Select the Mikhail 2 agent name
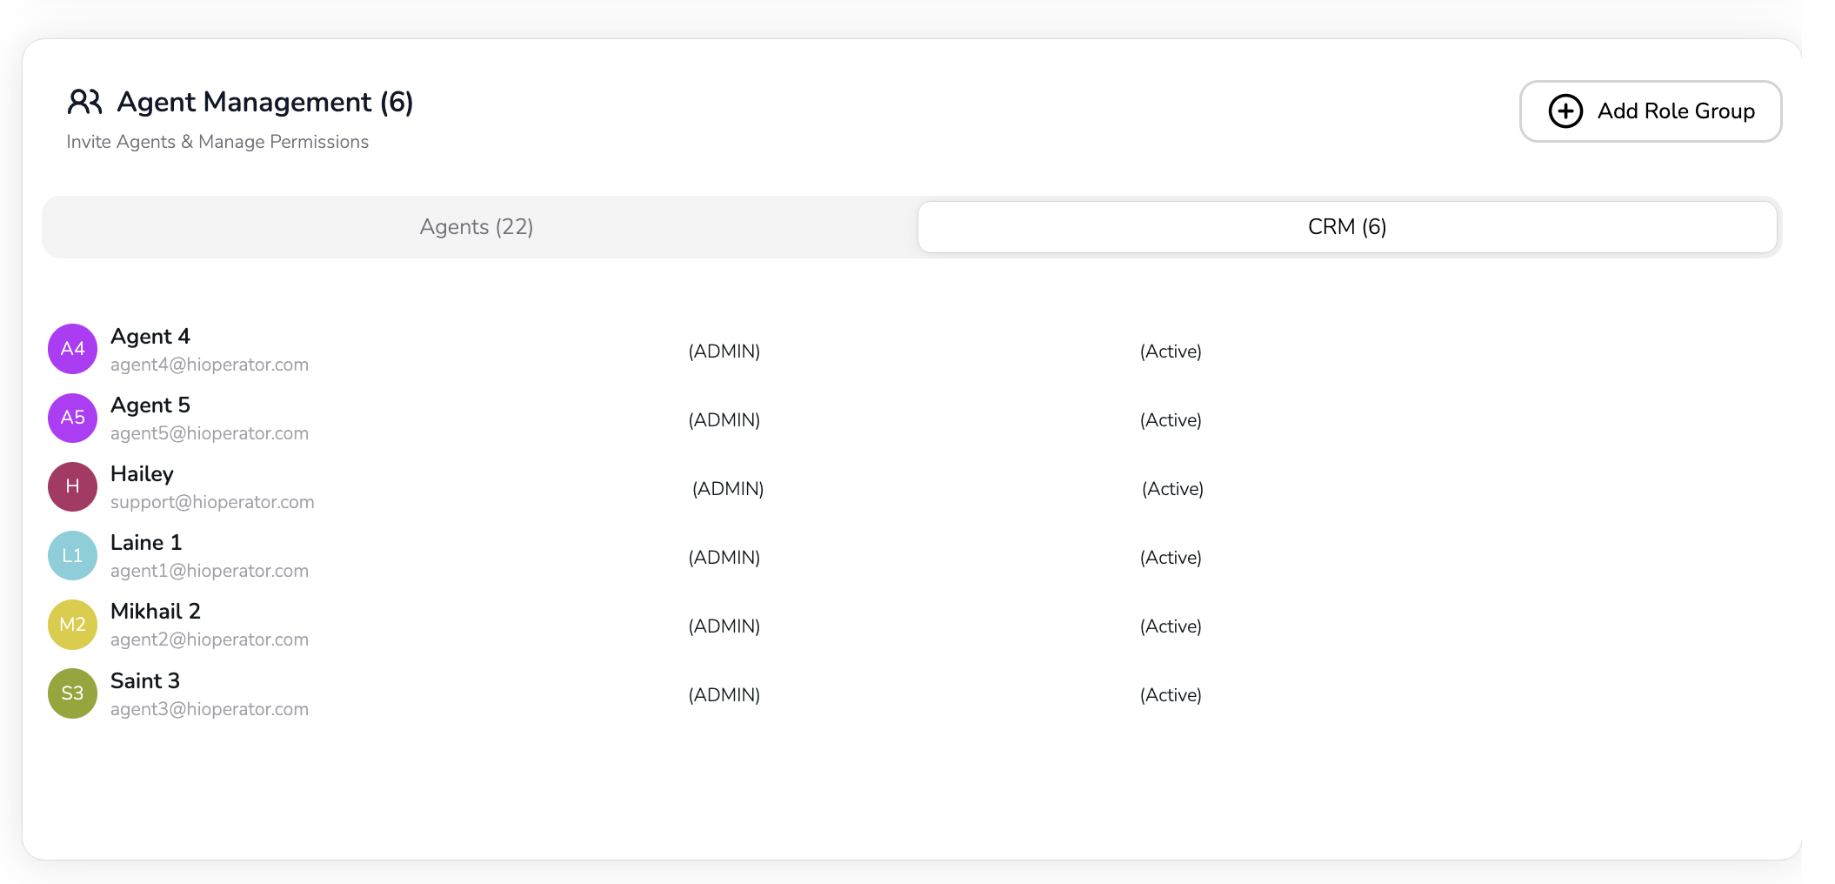 [x=156, y=612]
